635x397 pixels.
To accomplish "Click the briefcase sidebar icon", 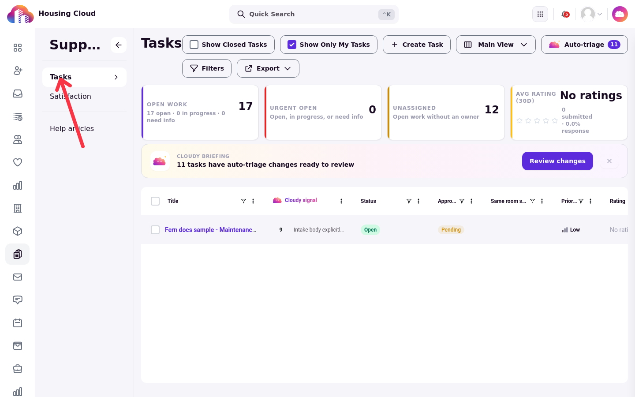I will coord(18,369).
